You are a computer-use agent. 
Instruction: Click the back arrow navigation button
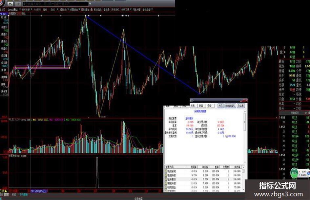click(x=10, y=4)
